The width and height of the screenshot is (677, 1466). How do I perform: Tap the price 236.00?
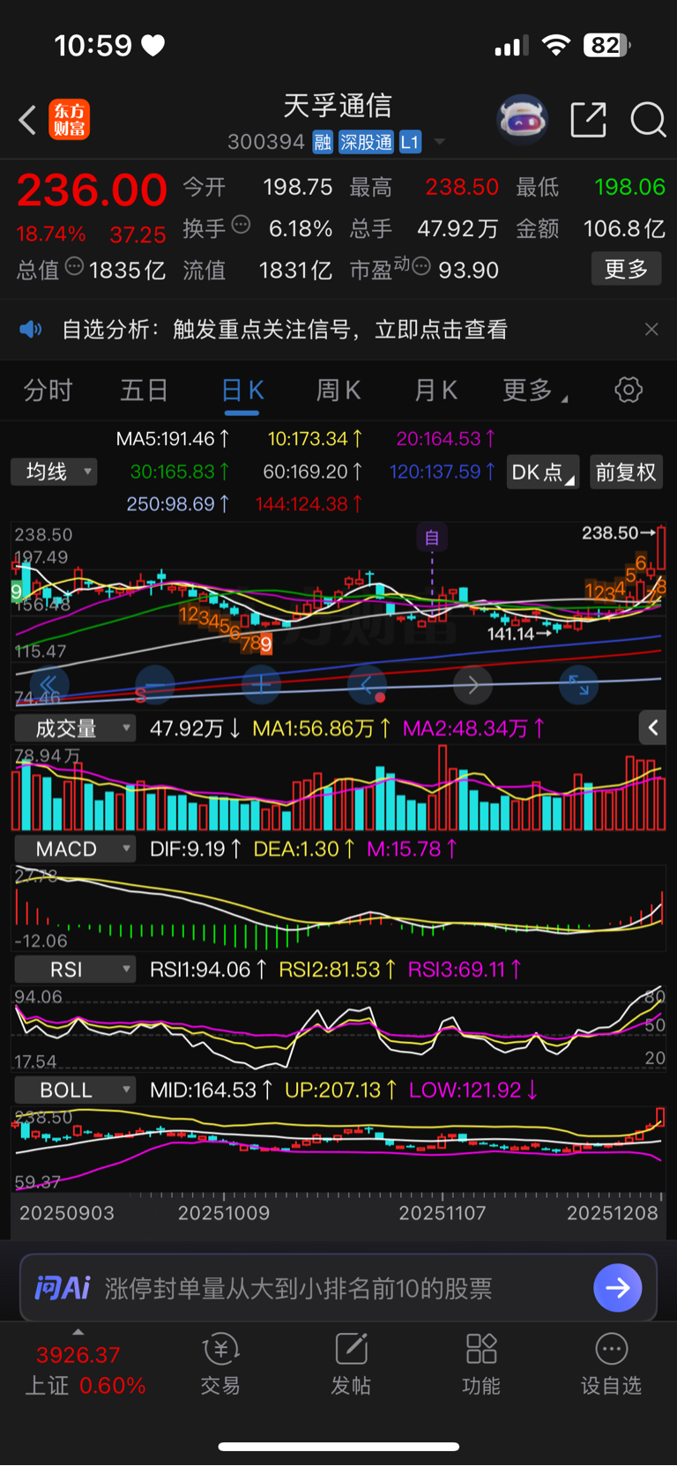[92, 190]
